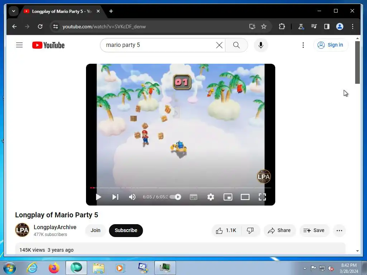Play the video

tap(99, 197)
